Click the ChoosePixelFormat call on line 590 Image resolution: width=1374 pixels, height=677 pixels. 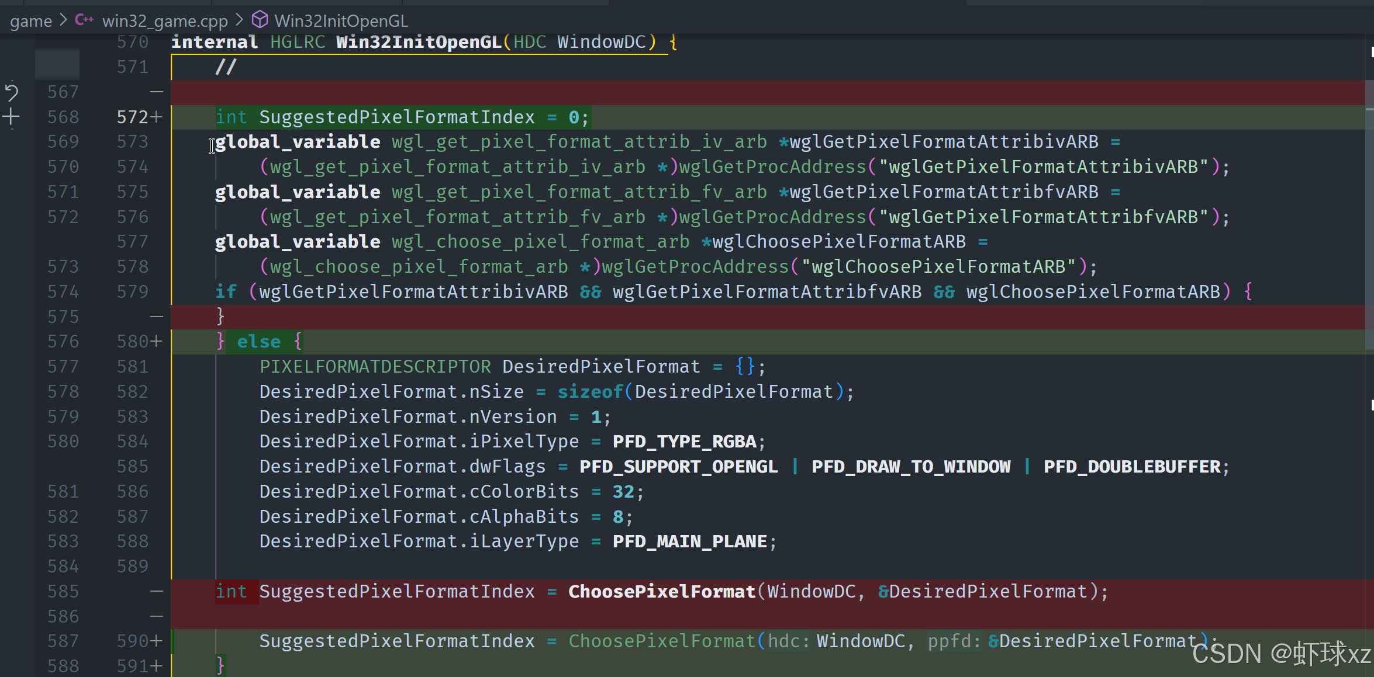pos(661,641)
